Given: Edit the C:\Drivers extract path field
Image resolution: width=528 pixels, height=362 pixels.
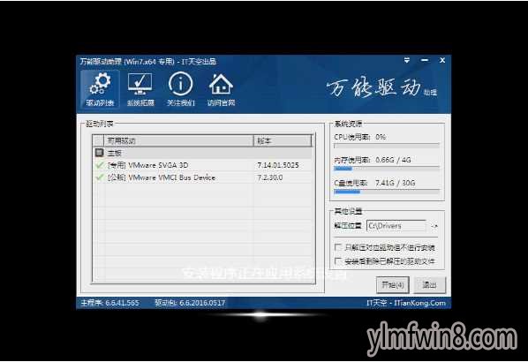Looking at the screenshot, I should (396, 226).
